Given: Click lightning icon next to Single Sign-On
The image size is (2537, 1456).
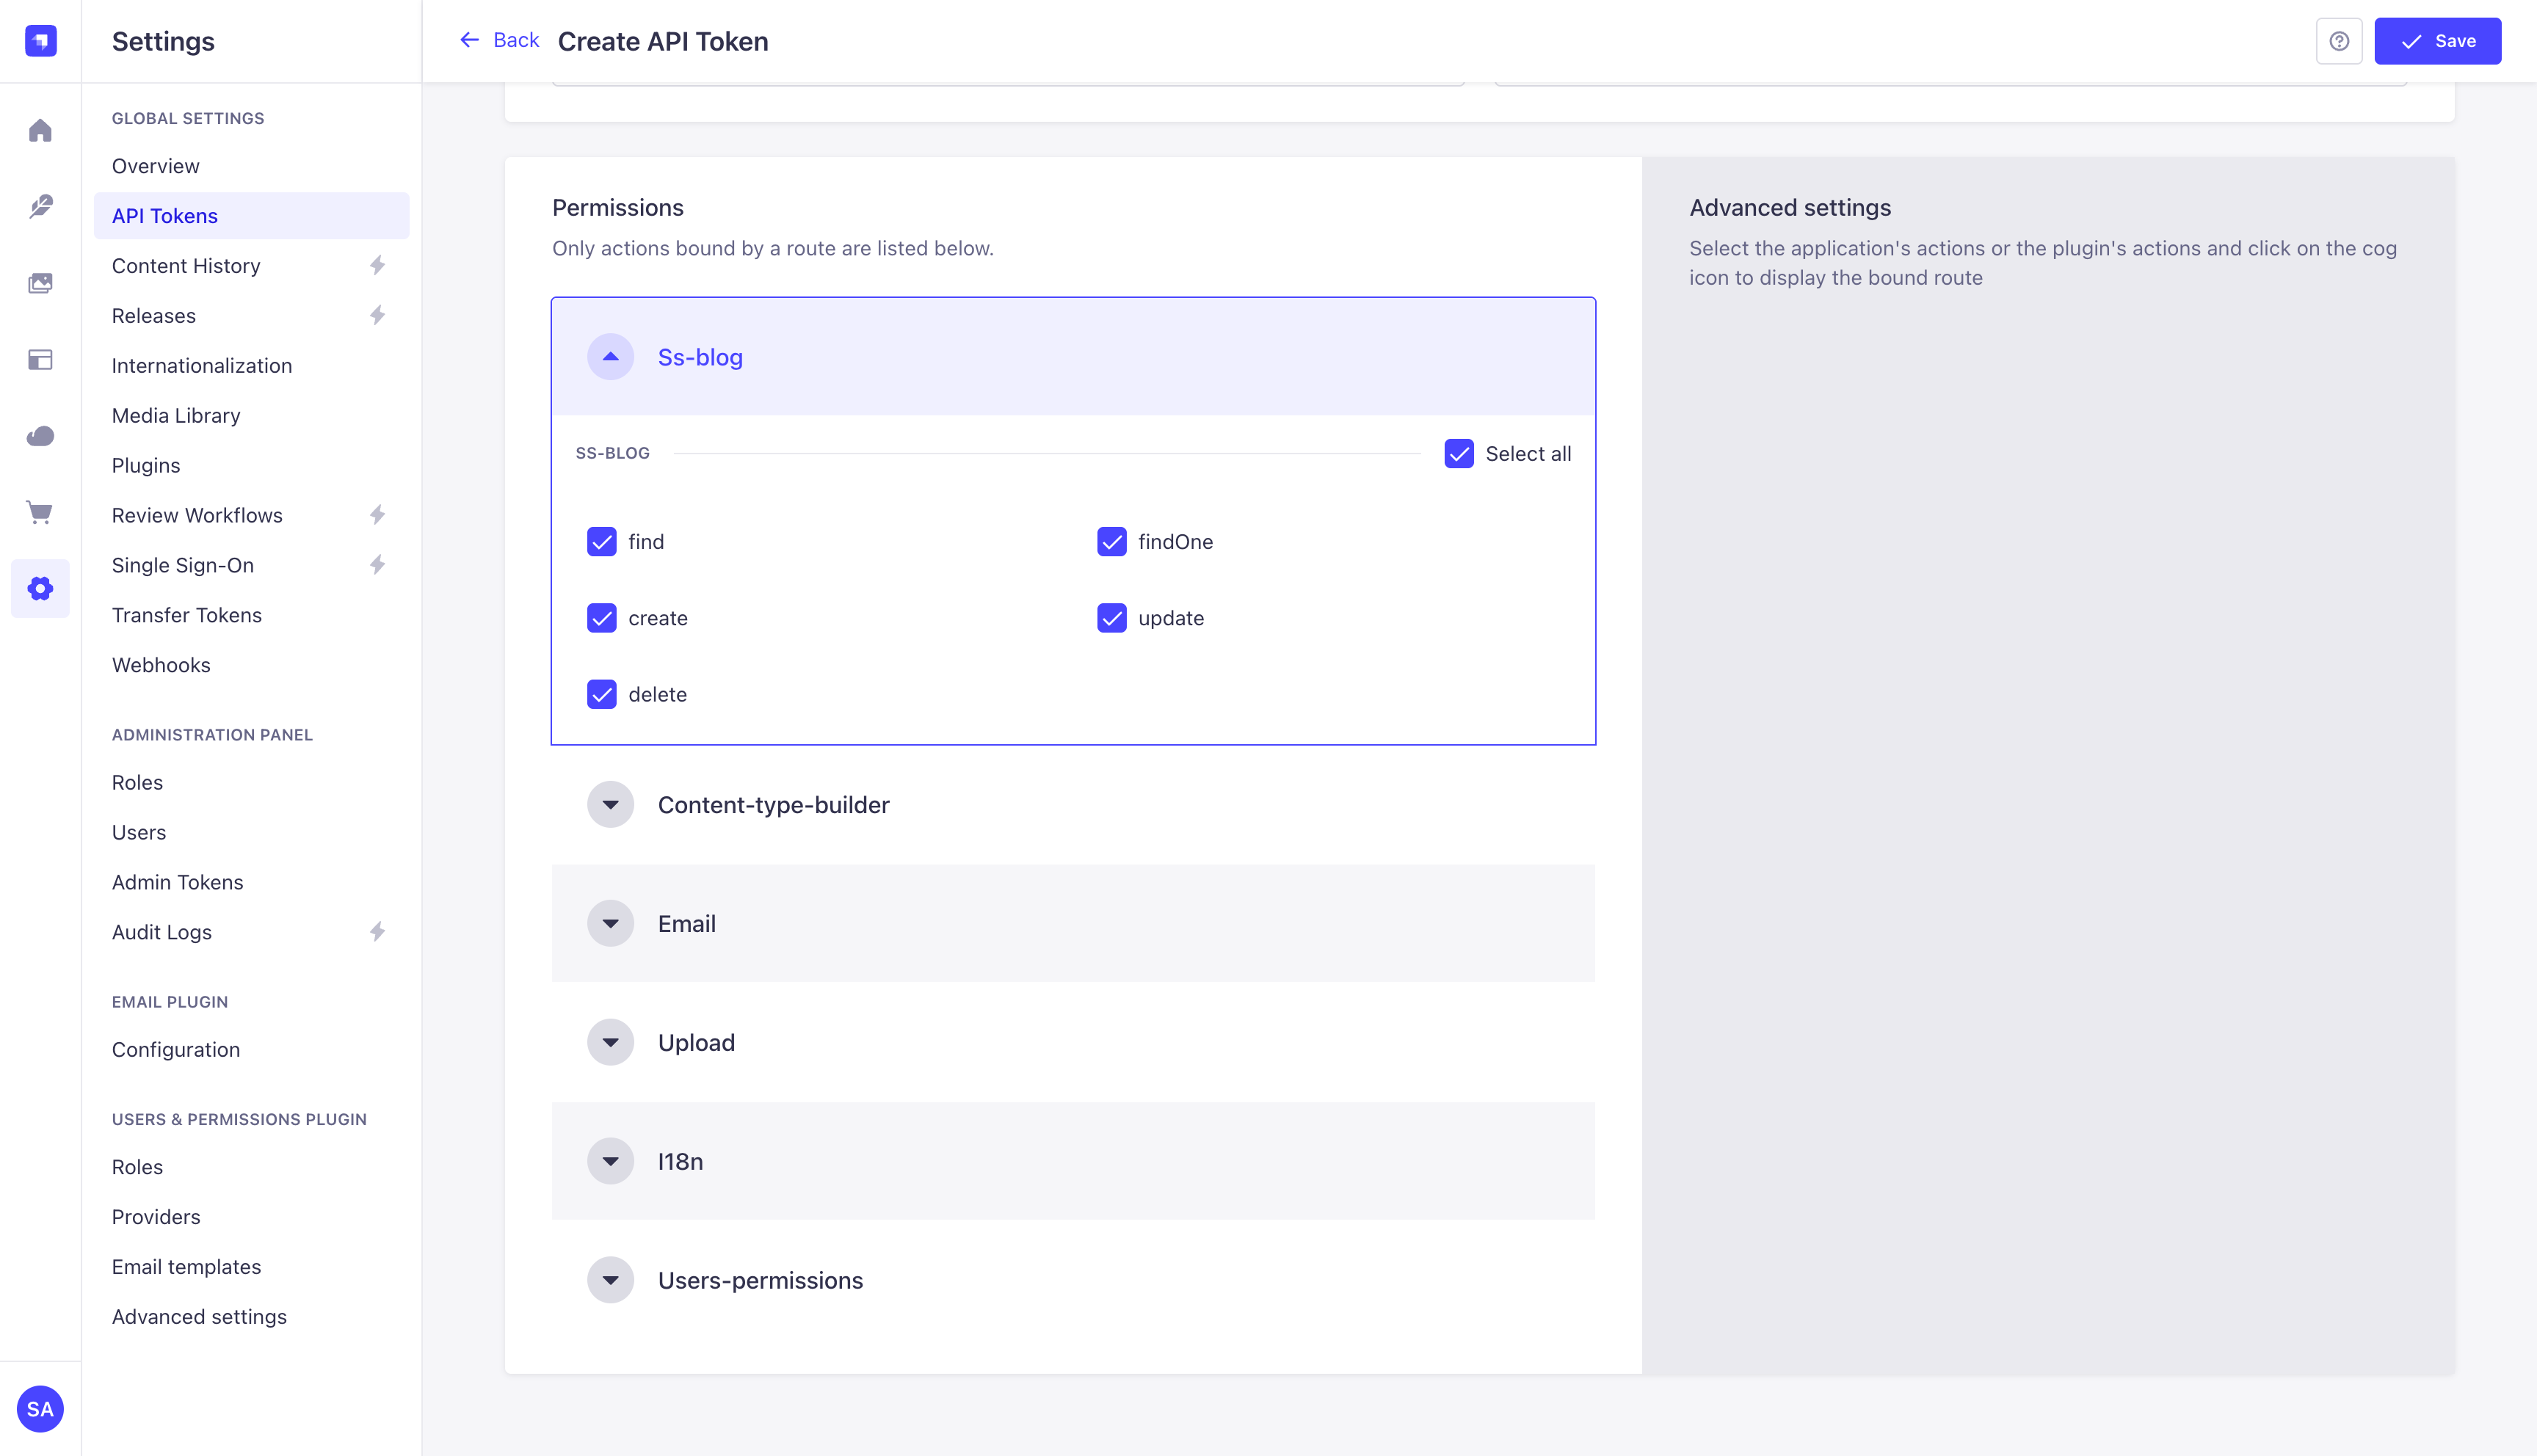Looking at the screenshot, I should [x=377, y=565].
